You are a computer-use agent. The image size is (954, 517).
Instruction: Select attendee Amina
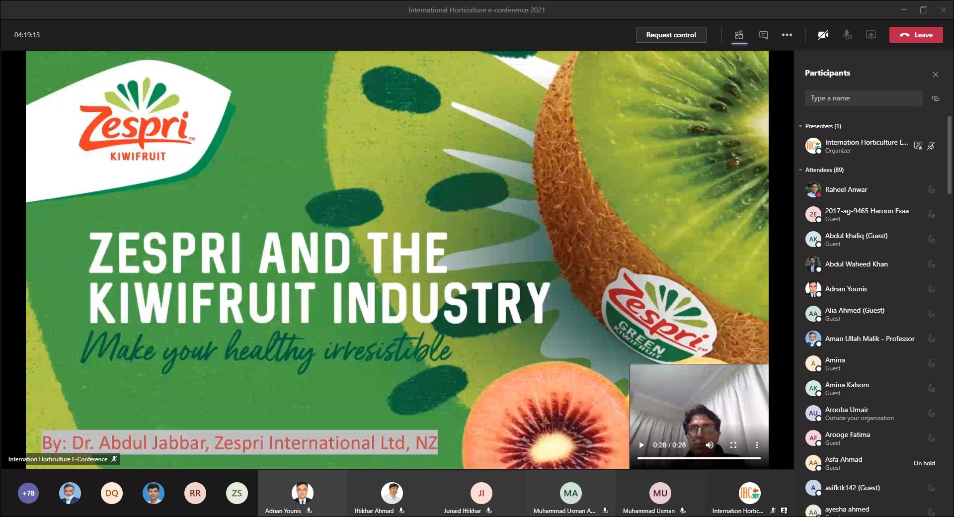pos(871,363)
